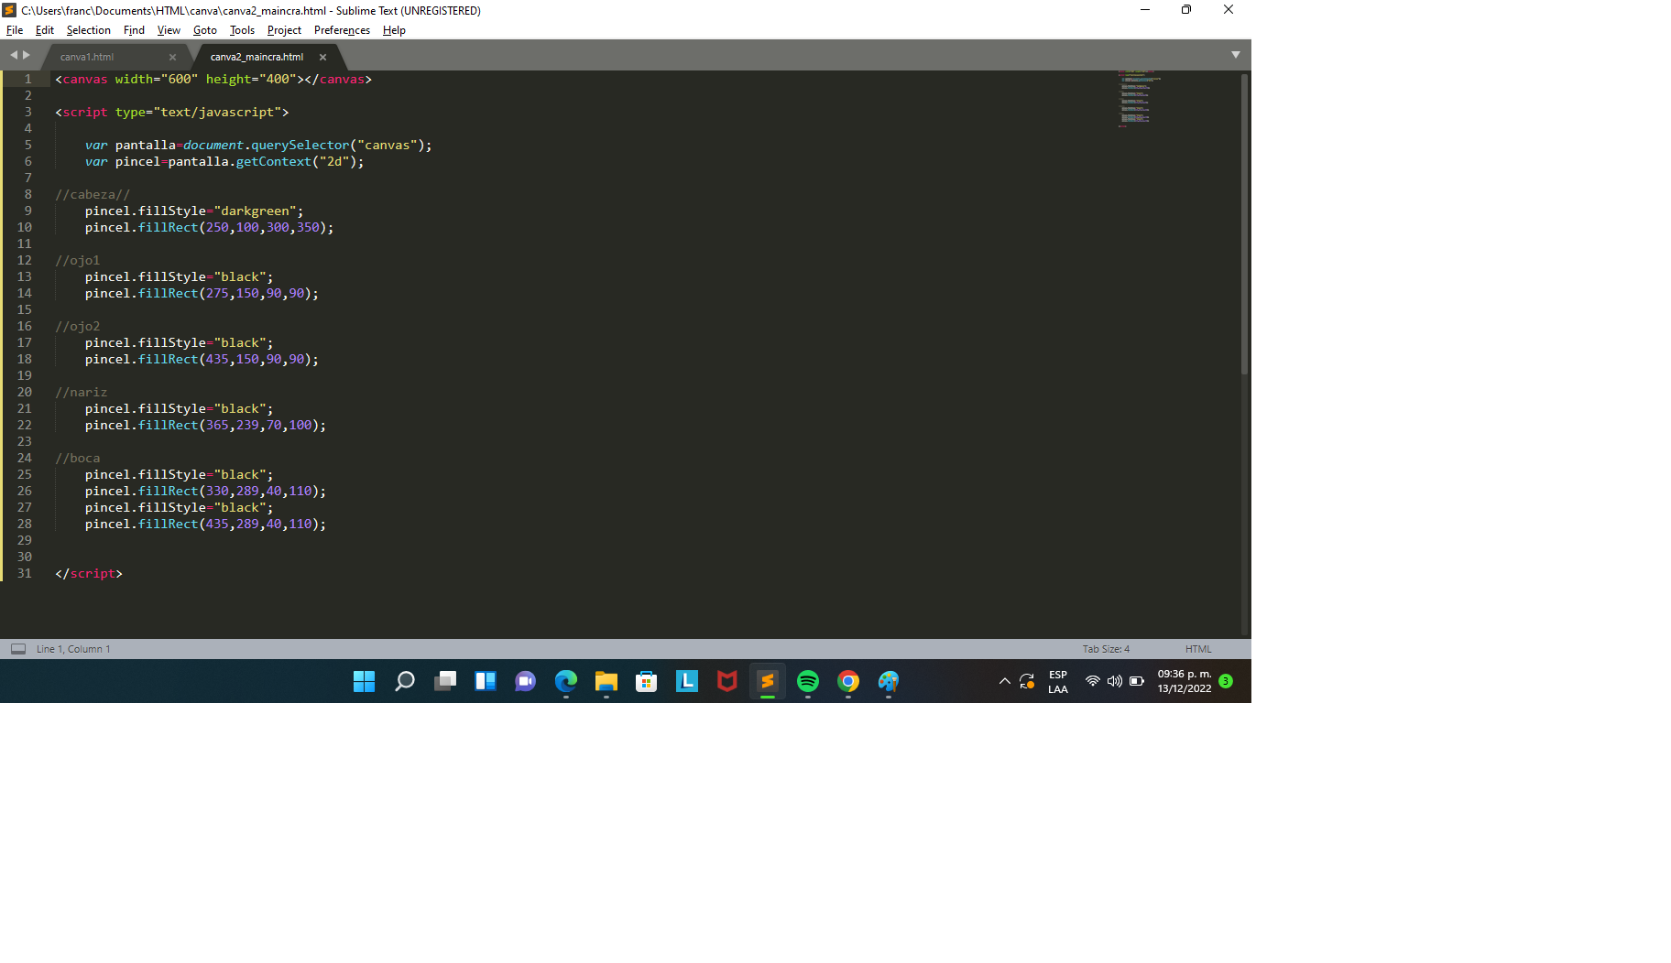Open the Paint app taskbar icon
This screenshot has height=963, width=1671.
click(889, 681)
